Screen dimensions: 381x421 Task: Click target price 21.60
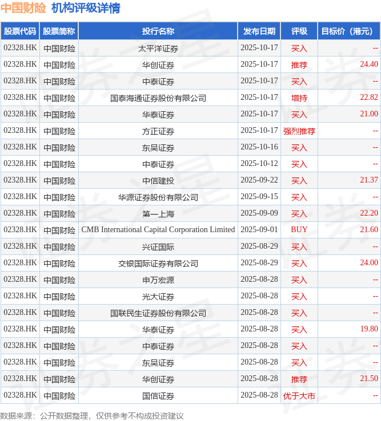pyautogui.click(x=369, y=229)
